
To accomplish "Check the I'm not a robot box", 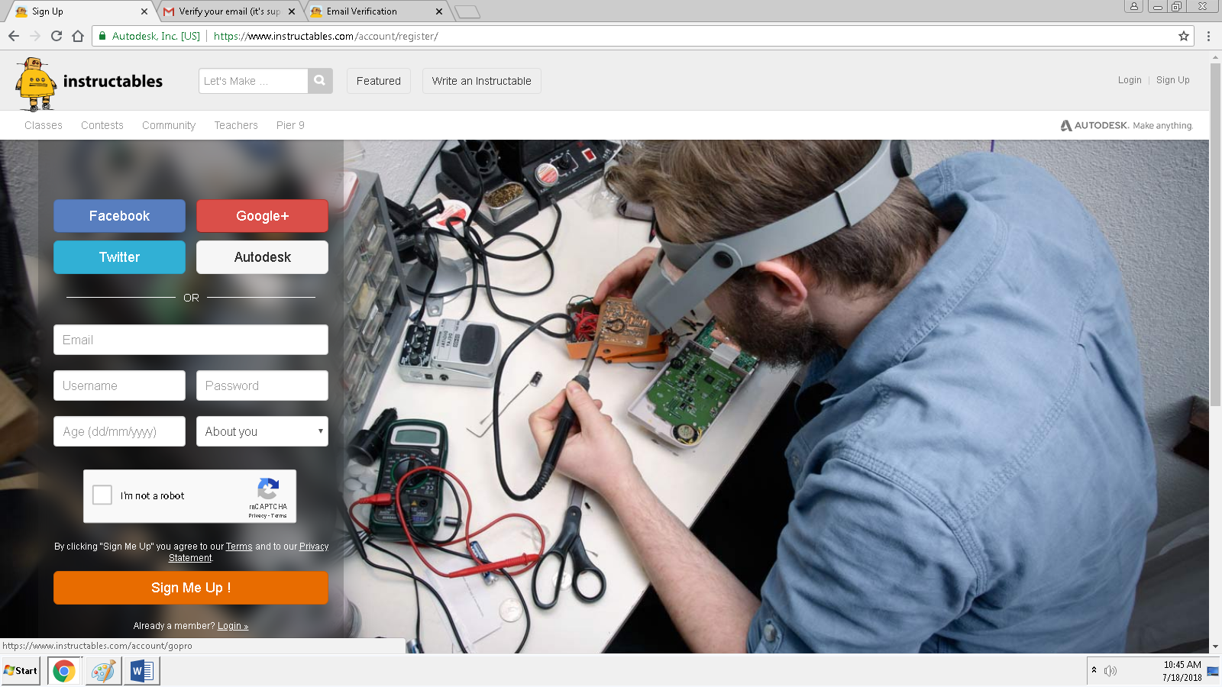I will (102, 495).
